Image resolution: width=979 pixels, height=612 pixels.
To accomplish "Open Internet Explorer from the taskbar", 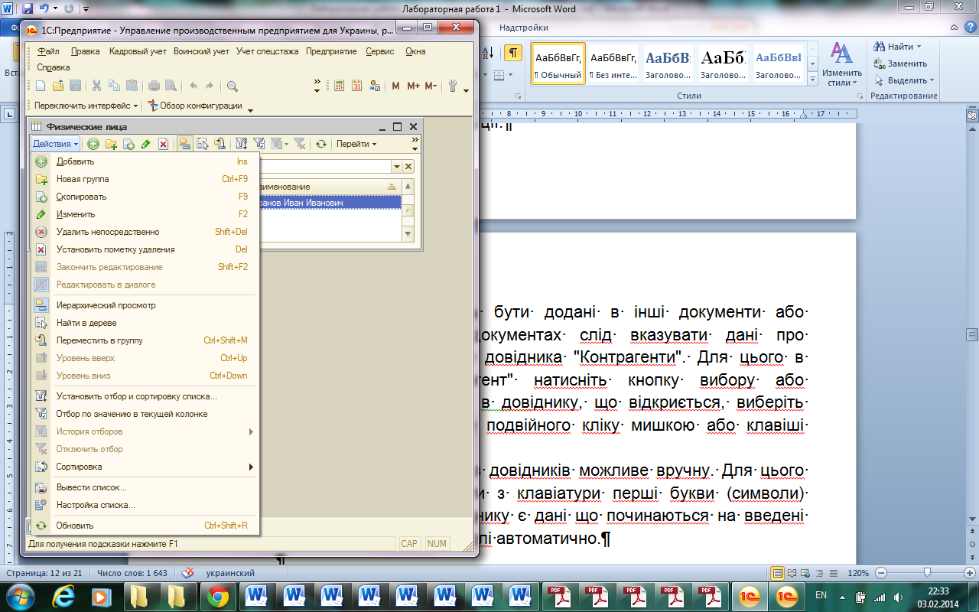I will [62, 596].
